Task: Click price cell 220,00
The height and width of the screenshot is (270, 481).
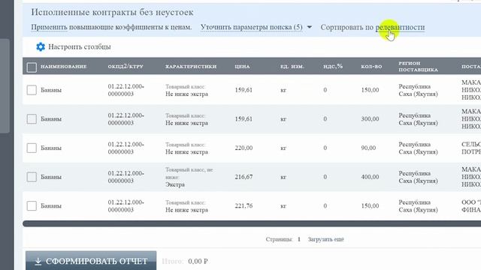Action: [x=244, y=148]
